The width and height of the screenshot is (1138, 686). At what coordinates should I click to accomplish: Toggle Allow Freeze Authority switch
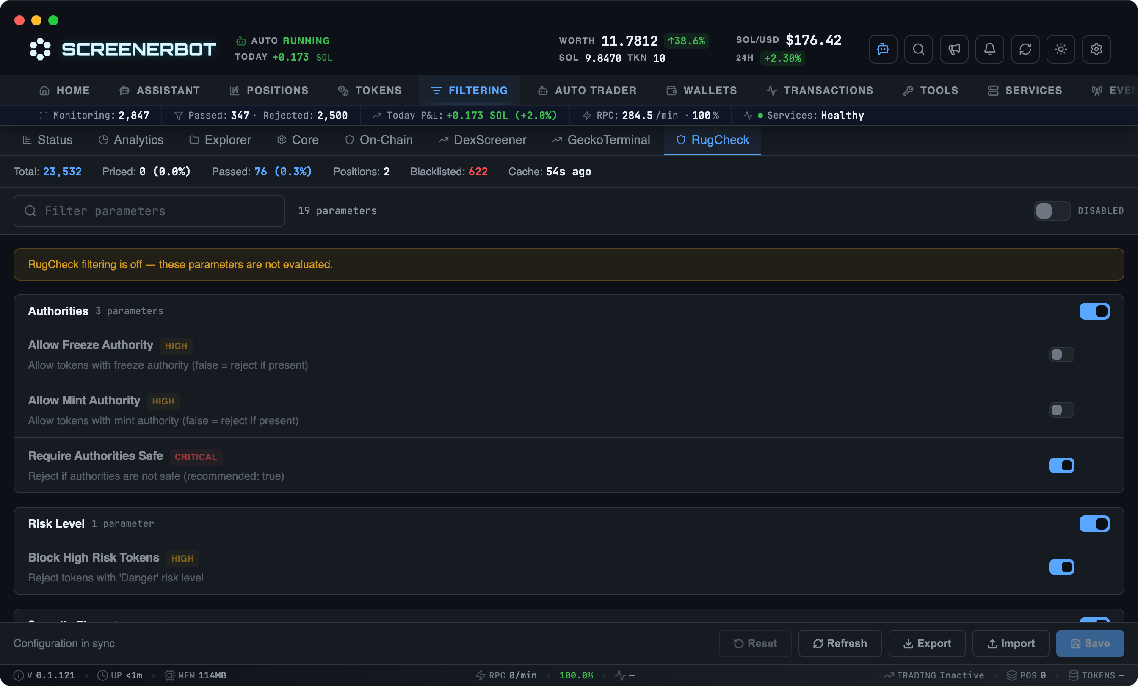click(1061, 354)
